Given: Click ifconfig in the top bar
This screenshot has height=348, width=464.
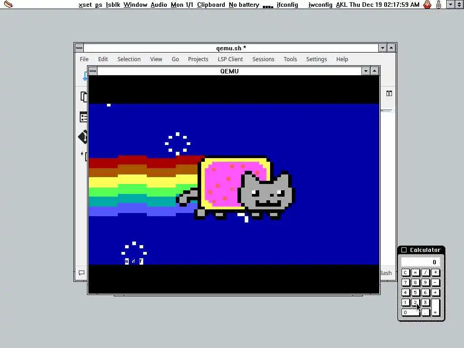Looking at the screenshot, I should click(287, 5).
